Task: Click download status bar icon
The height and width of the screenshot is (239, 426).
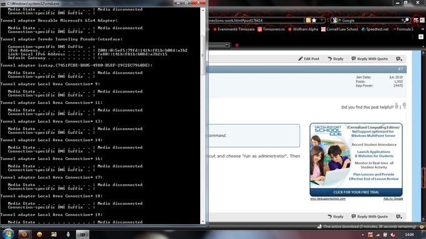Action: tap(319, 227)
